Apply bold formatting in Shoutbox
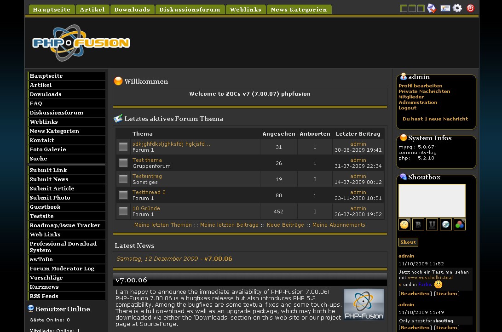Image resolution: width=502 pixels, height=332 pixels. click(418, 224)
